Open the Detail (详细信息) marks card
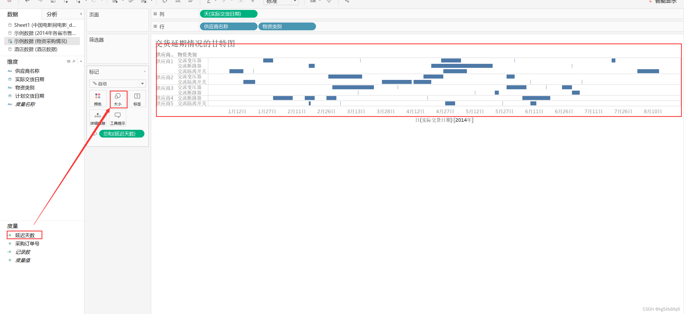The image size is (684, 314). coord(98,118)
